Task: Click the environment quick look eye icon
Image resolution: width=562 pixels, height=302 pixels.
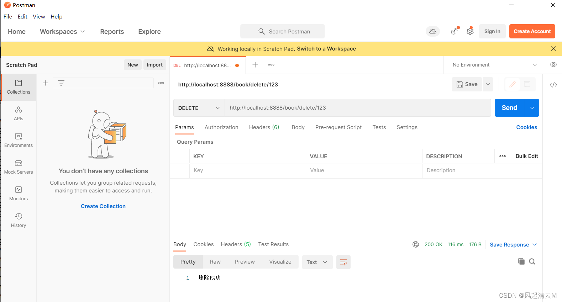Action: [x=553, y=65]
